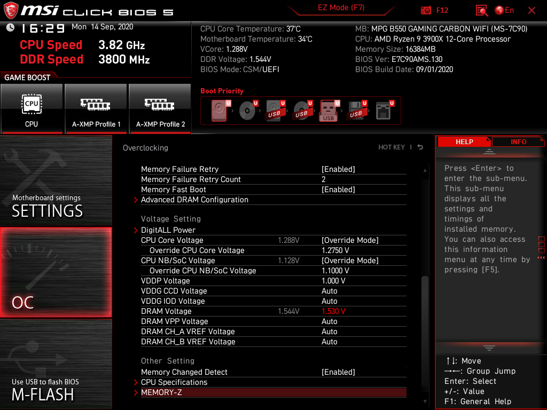Open the M-FLASH BIOS flashing section
The width and height of the screenshot is (547, 410).
tap(56, 364)
